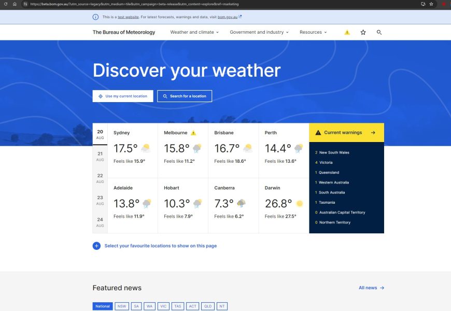The image size is (451, 311).
Task: Select the National news tab
Action: tap(102, 306)
